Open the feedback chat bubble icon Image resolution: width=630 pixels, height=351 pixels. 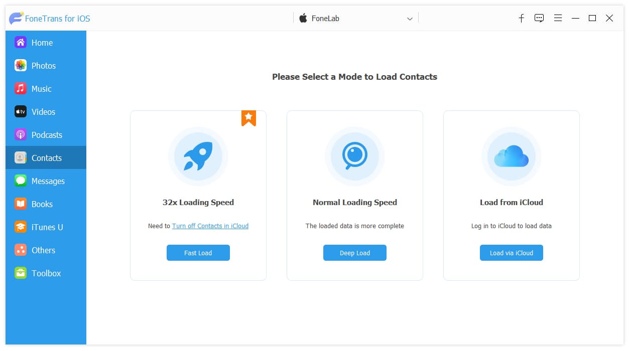(x=539, y=18)
